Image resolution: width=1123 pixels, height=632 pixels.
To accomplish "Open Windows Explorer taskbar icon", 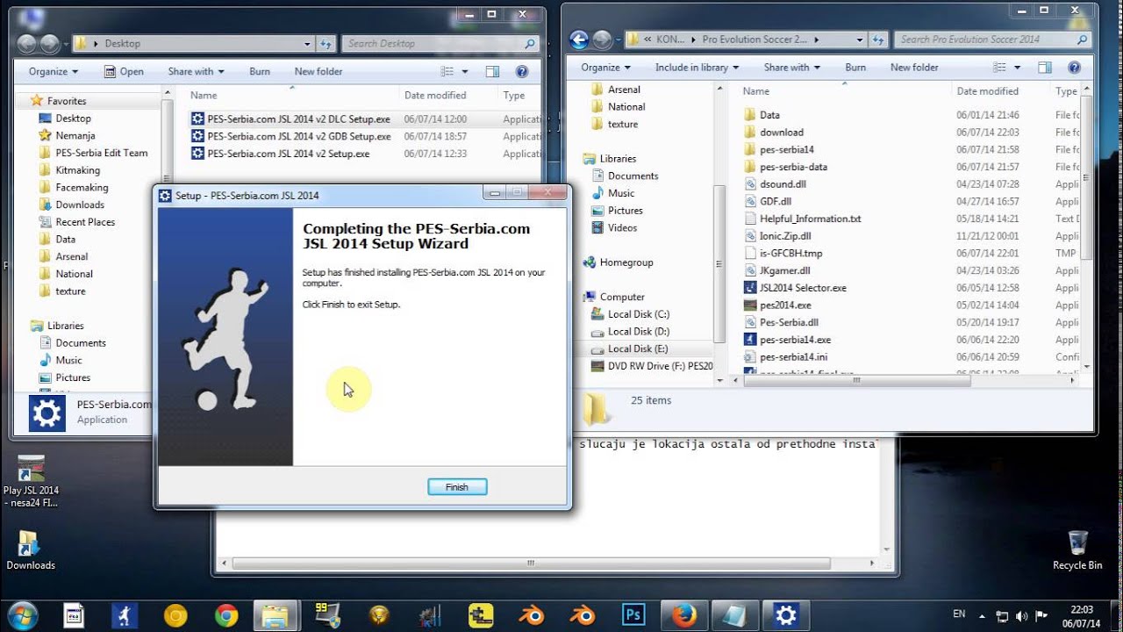I will tap(276, 615).
